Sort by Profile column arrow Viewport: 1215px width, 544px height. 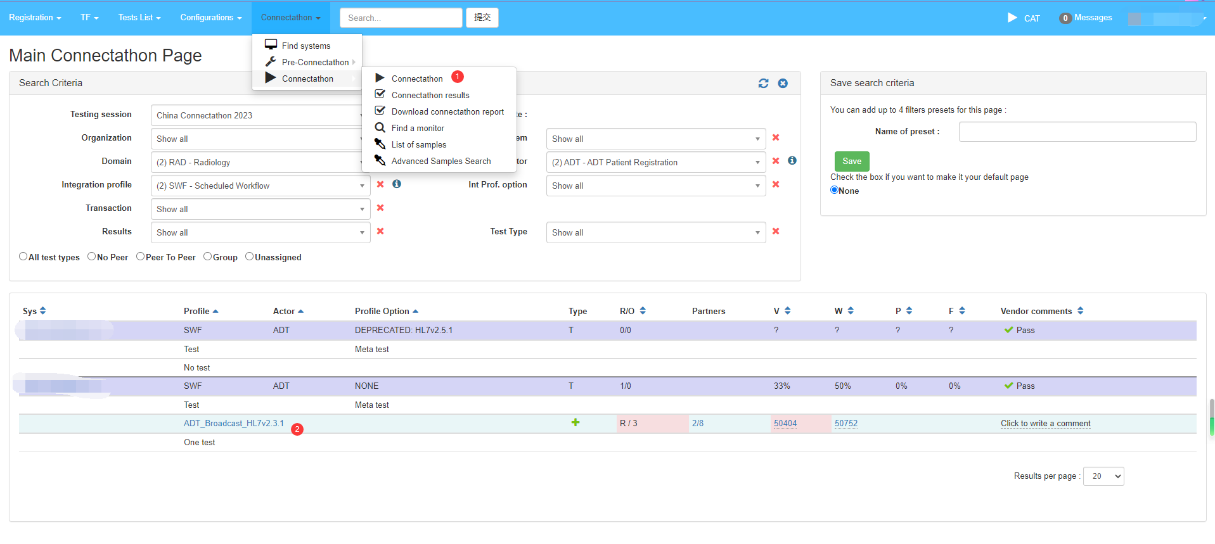[215, 311]
